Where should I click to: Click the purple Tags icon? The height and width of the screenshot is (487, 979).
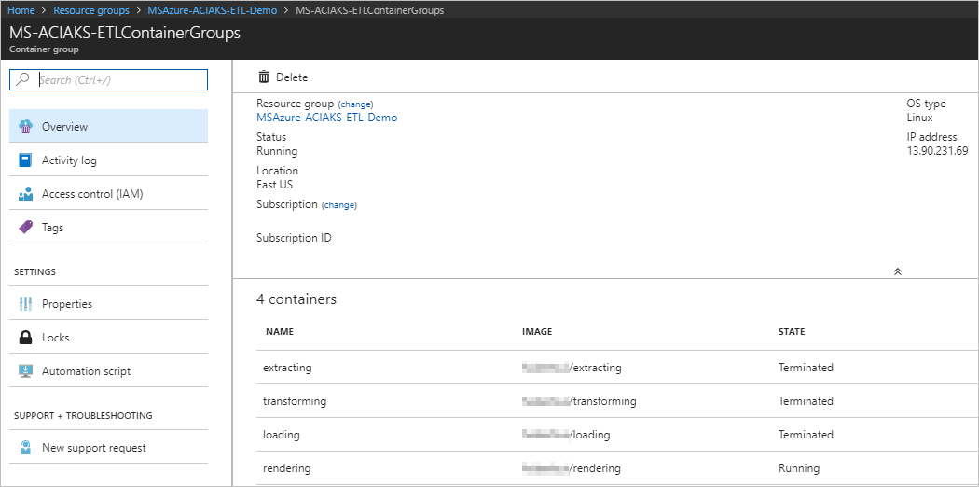click(26, 228)
